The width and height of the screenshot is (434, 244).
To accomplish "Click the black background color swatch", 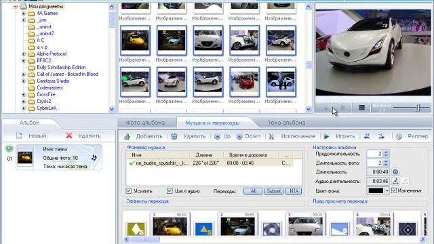I will tap(376, 190).
